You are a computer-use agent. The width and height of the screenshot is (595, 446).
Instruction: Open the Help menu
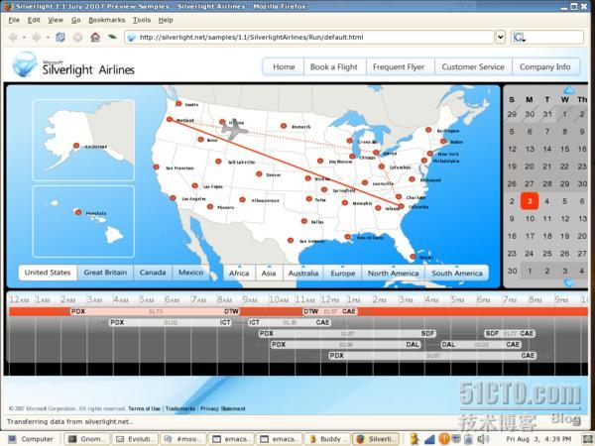coord(166,20)
